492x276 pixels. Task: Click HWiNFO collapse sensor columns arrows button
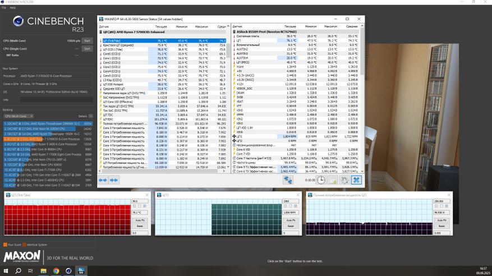point(114,180)
